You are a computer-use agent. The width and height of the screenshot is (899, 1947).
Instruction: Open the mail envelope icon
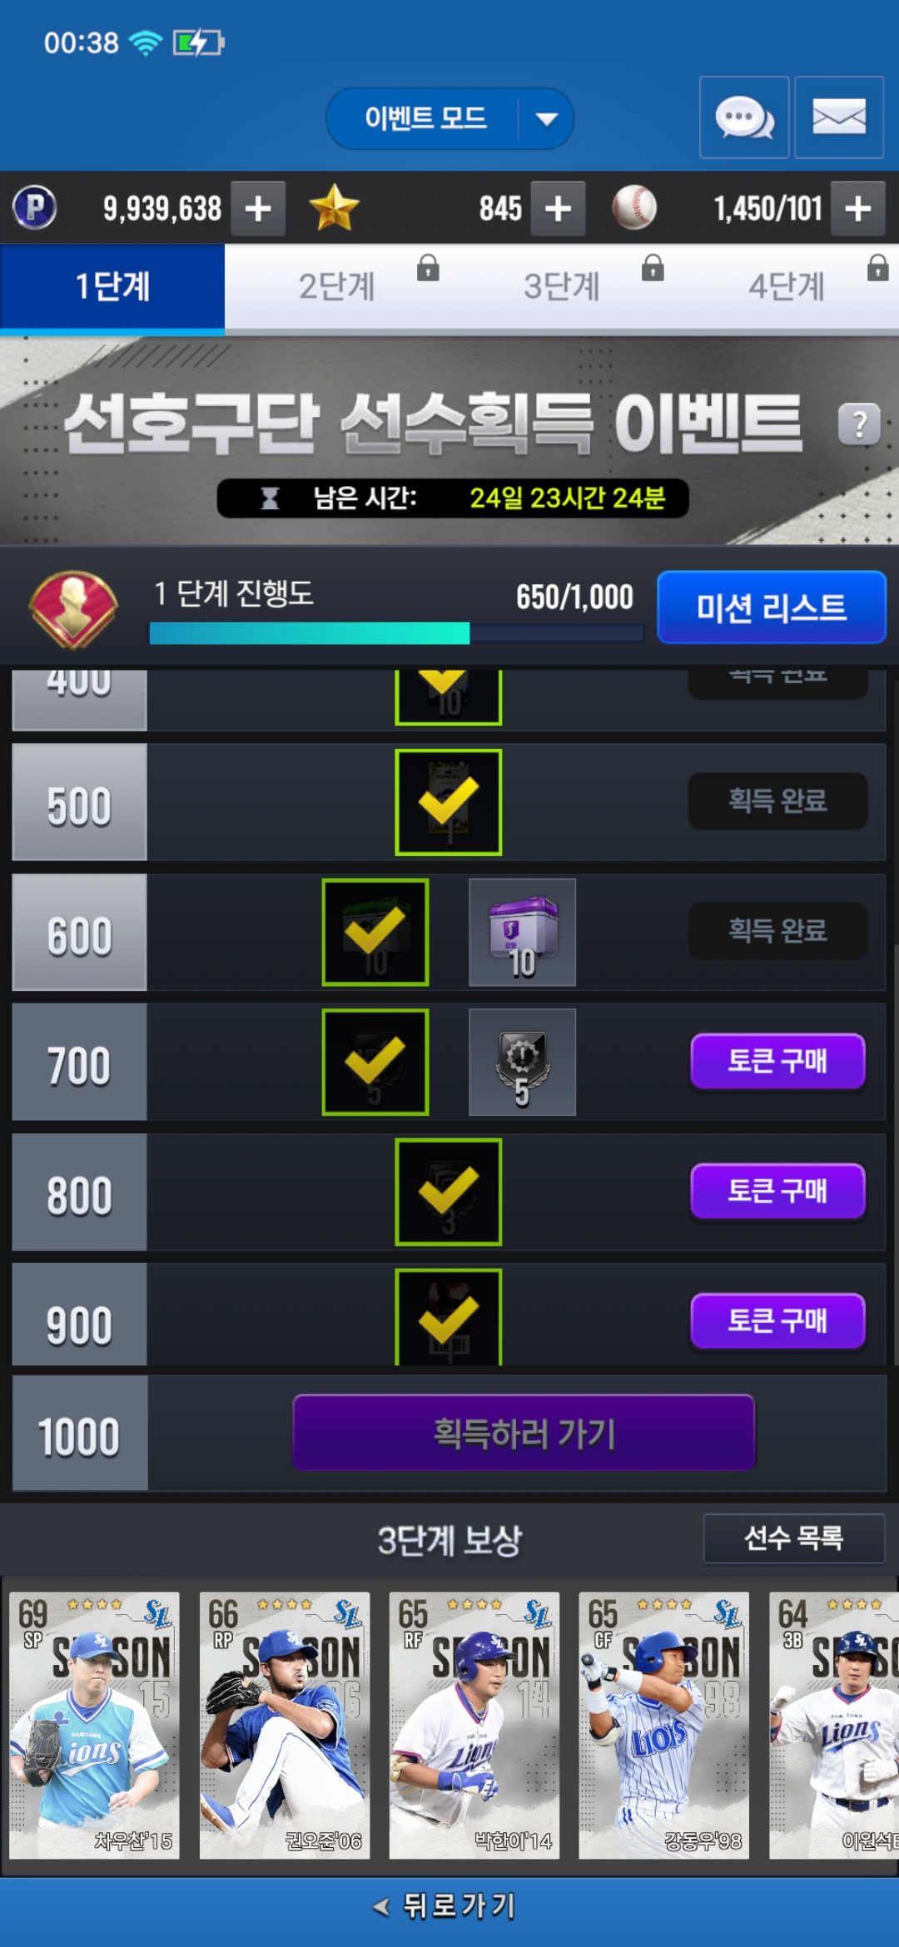(x=839, y=117)
